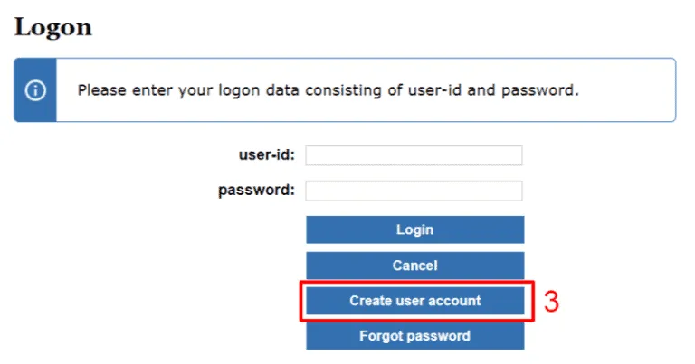Viewport: 695px width, 364px height.
Task: Focus the user-id text field
Action: (x=414, y=155)
